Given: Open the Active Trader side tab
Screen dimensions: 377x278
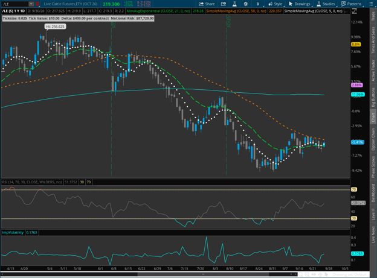Looking at the screenshot, I should [x=373, y=71].
